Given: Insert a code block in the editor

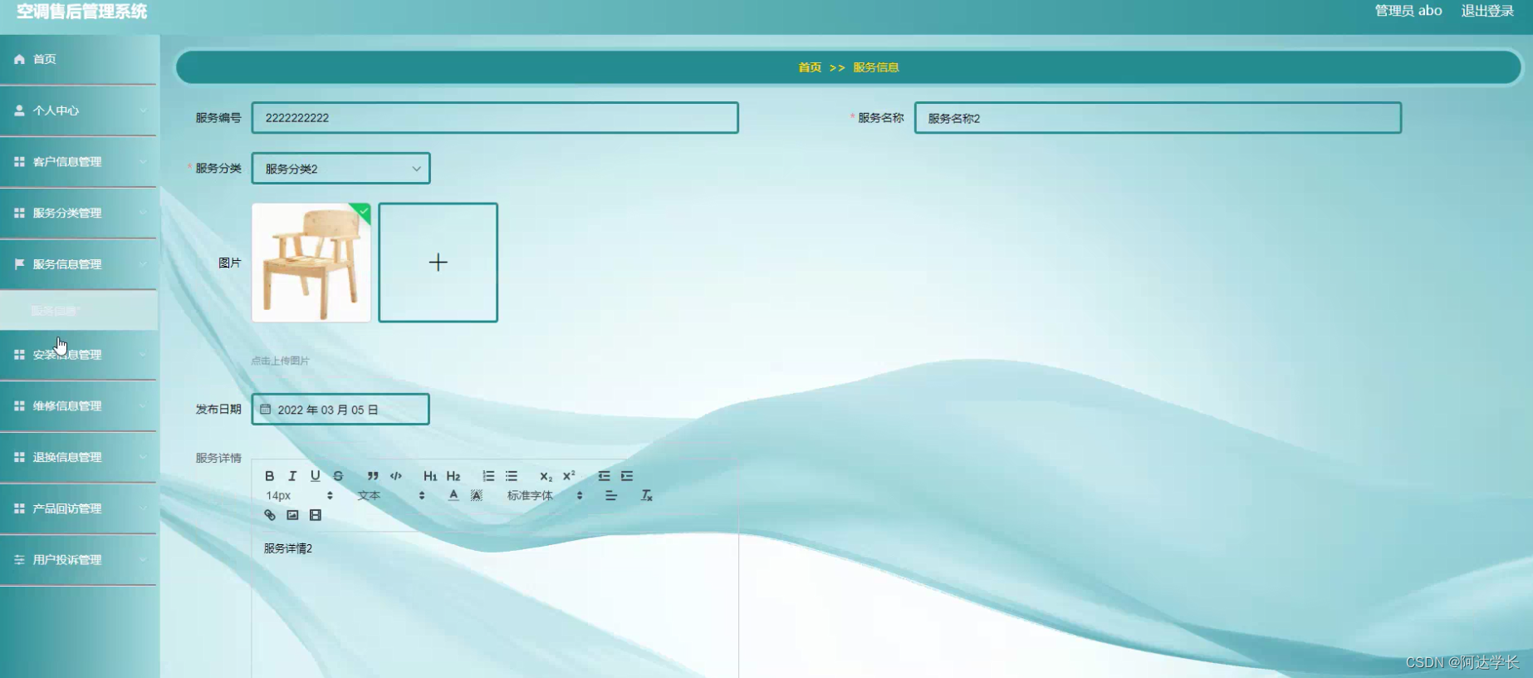Looking at the screenshot, I should [x=396, y=476].
